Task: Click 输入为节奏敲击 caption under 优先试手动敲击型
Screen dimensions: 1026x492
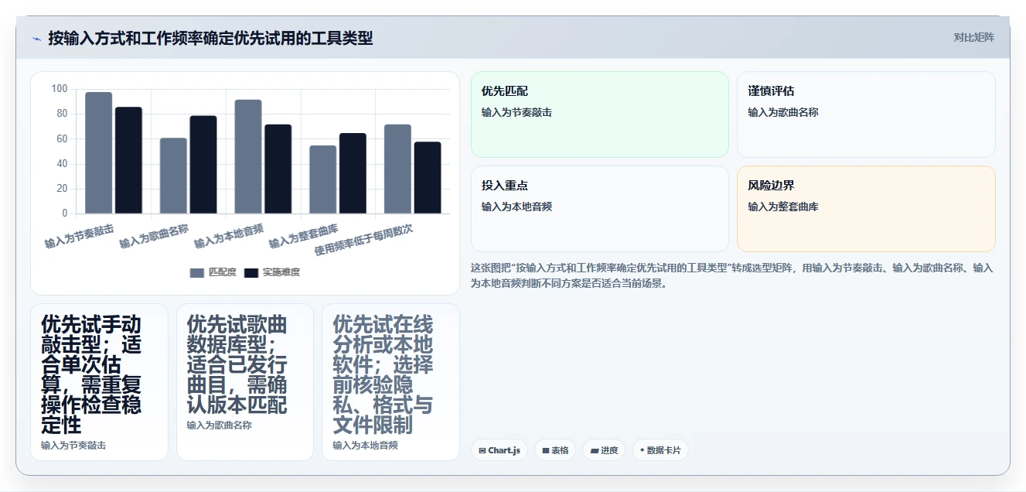Action: (73, 446)
